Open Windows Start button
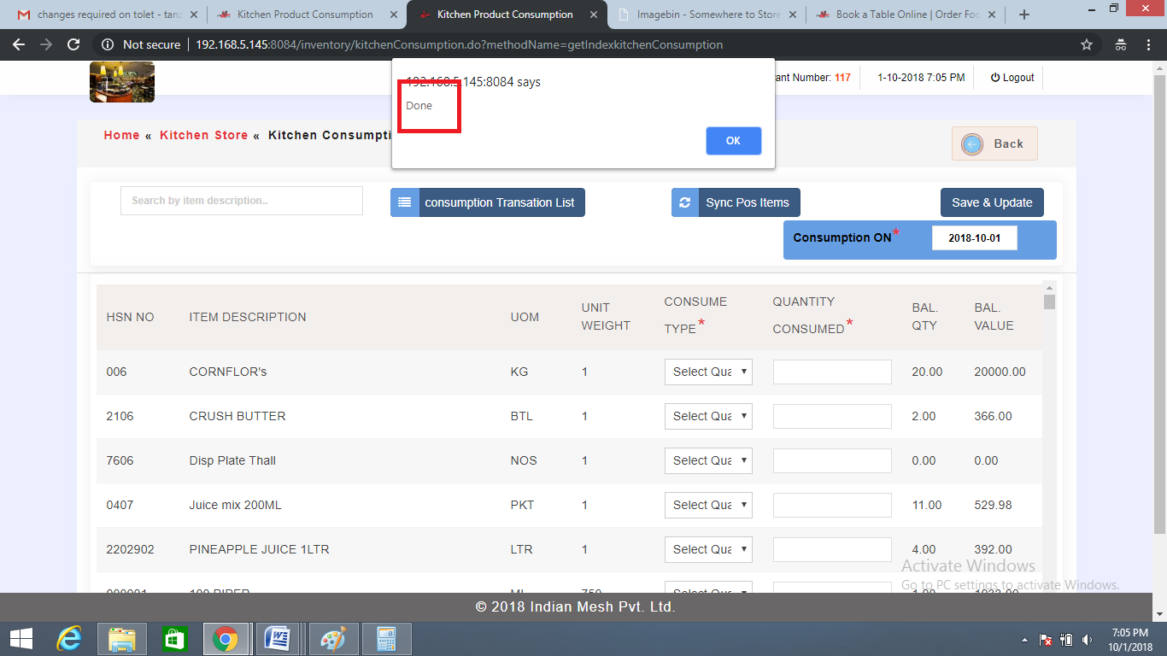 [x=21, y=638]
